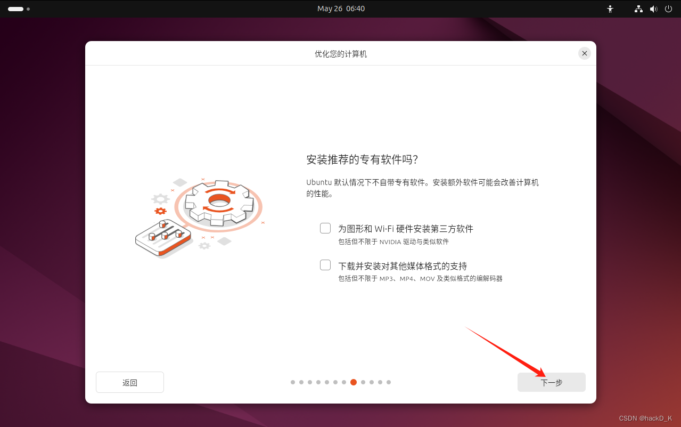Click the heading 安装推荐的专有软件吗?
The height and width of the screenshot is (427, 681).
coord(362,160)
